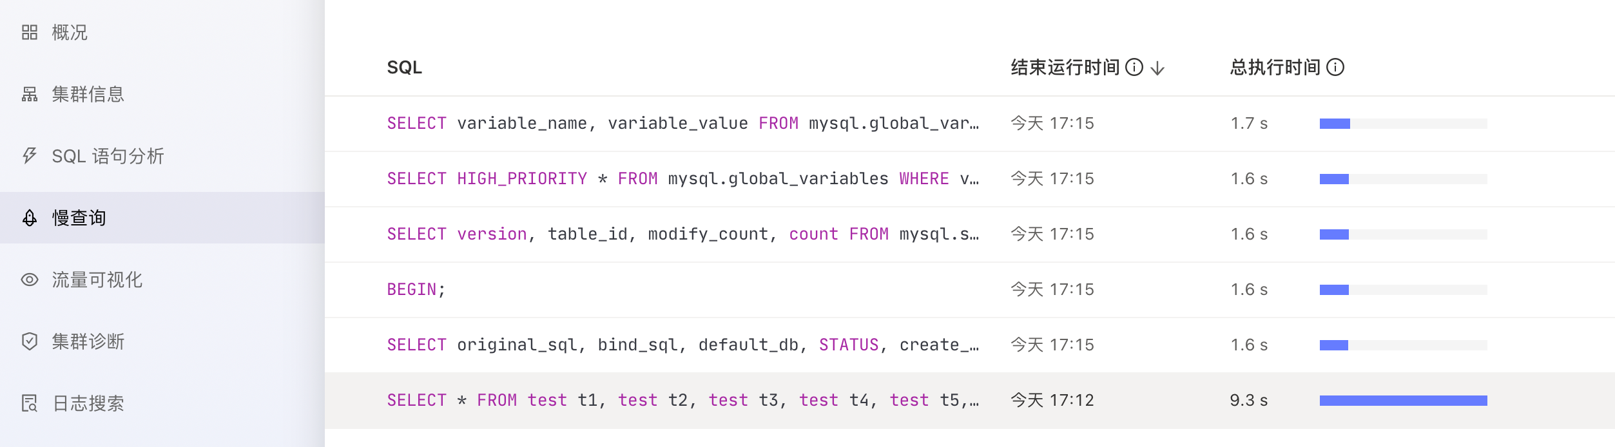The image size is (1615, 447).
Task: Open the BEGIN; slow query row
Action: 416,289
